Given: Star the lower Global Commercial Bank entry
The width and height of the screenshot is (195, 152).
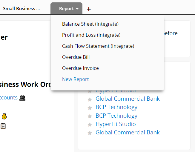Looking at the screenshot, I should pyautogui.click(x=90, y=133).
